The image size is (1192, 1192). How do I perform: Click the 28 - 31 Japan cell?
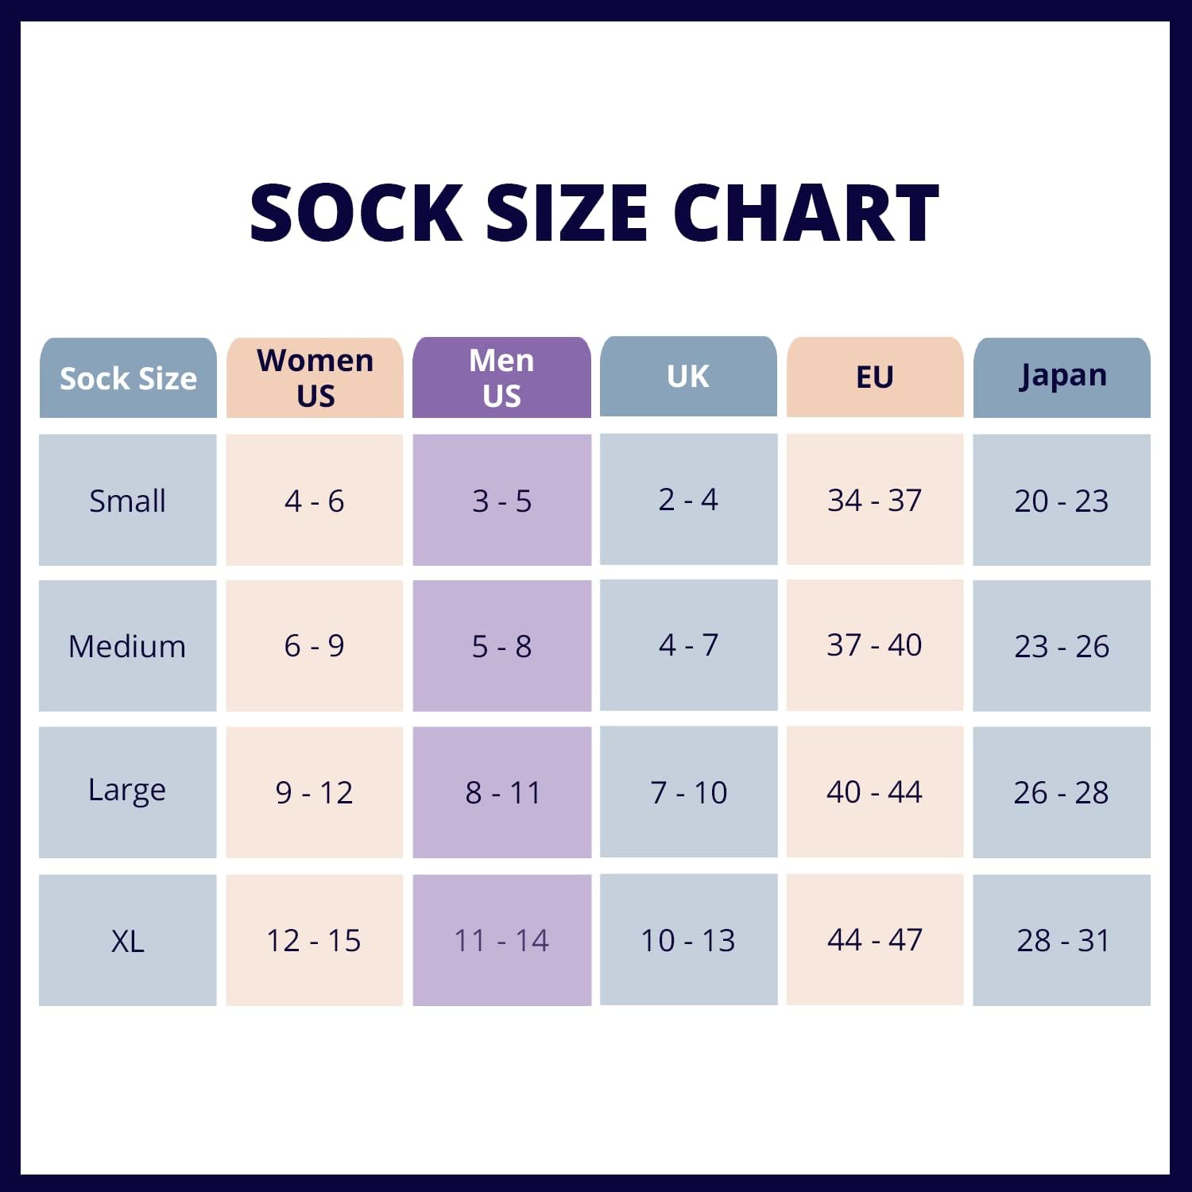1062,941
